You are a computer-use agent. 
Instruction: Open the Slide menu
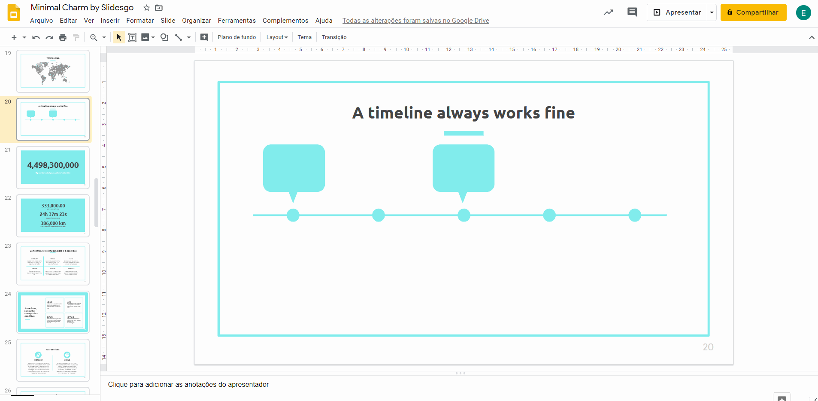(168, 21)
